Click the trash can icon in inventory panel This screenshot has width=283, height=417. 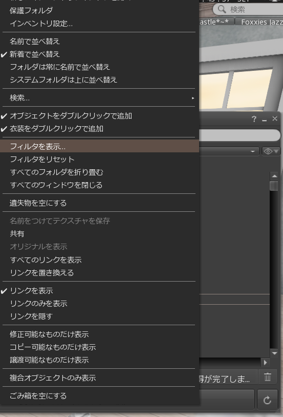coord(268,376)
